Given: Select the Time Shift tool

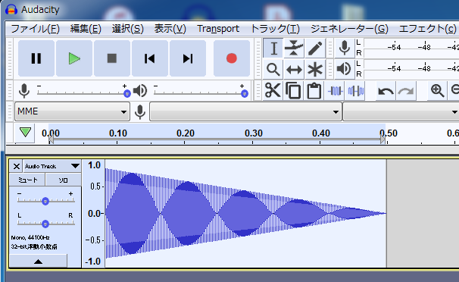Looking at the screenshot, I should coord(294,70).
